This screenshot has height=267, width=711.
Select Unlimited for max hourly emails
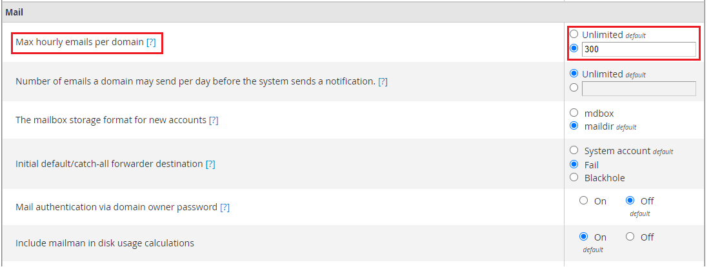[574, 35]
